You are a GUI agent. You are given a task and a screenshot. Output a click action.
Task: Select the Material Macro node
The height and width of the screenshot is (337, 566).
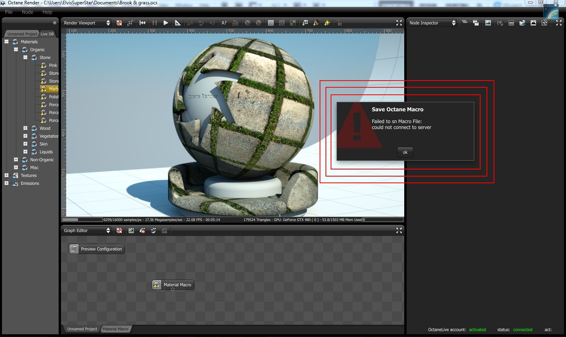click(x=173, y=285)
